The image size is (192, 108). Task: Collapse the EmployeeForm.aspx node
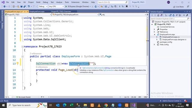point(154,34)
